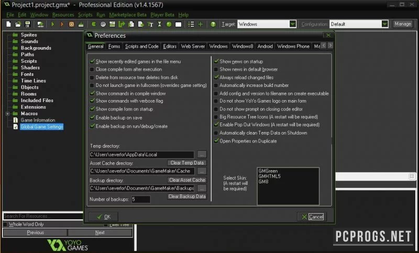This screenshot has height=253, width=419.
Task: Browse for Temp directory with ellipsis button
Action: click(202, 155)
